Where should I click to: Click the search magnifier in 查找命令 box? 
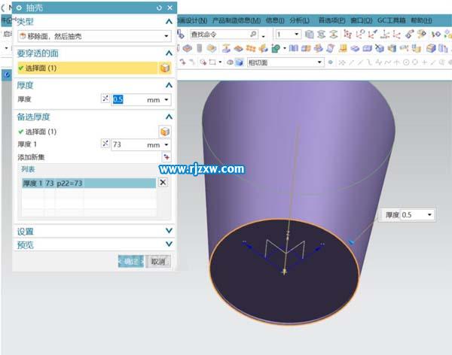tap(252, 35)
